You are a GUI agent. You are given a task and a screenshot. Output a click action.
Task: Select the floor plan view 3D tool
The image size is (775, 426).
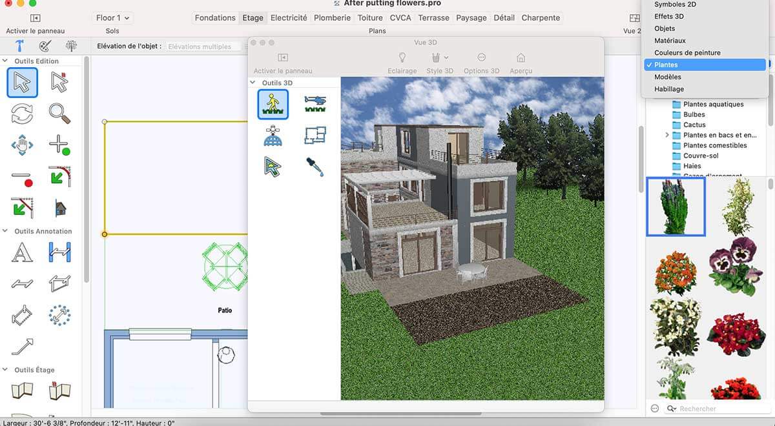(315, 136)
